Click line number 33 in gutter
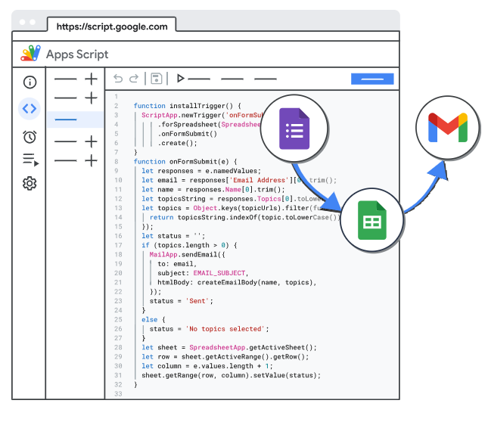Image resolution: width=488 pixels, height=422 pixels. pos(118,394)
